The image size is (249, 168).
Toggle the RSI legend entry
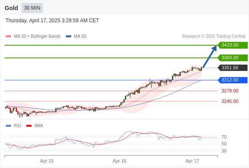tap(14, 126)
